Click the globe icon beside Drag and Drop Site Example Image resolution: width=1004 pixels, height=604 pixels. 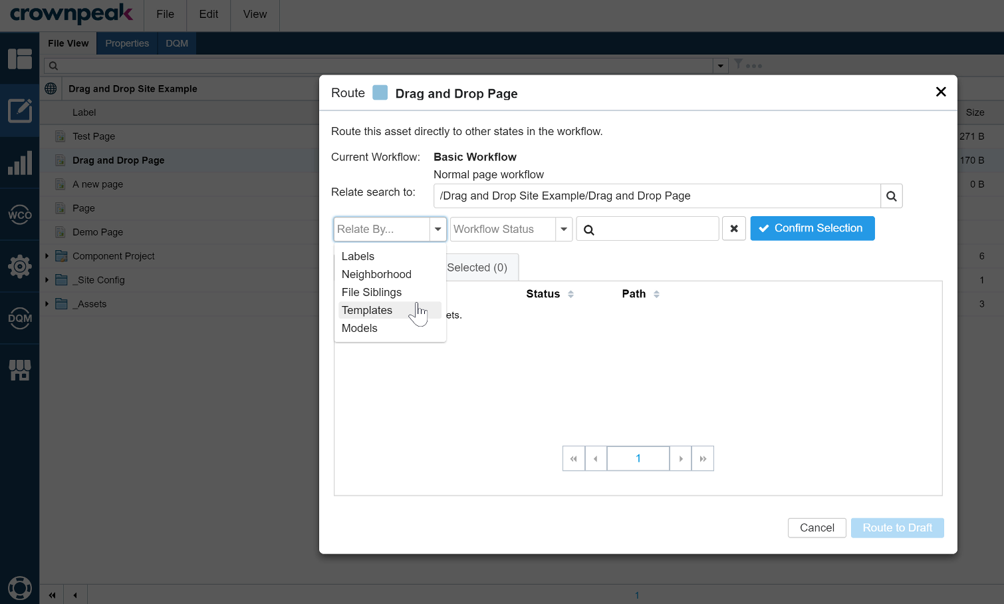pyautogui.click(x=51, y=88)
